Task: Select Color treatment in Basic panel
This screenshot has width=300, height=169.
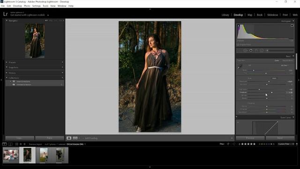Action: click(x=277, y=61)
